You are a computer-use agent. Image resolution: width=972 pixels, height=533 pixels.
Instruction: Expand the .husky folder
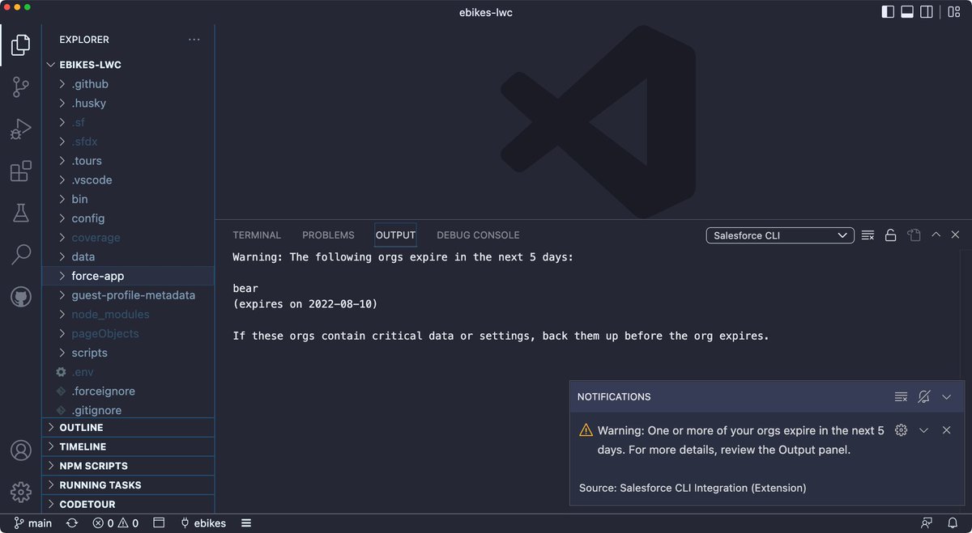click(x=128, y=104)
